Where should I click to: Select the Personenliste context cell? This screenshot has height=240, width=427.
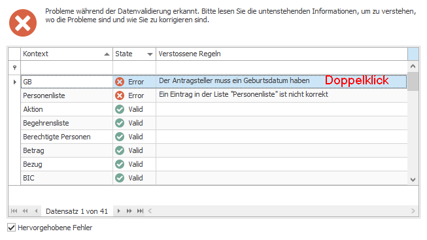point(67,95)
